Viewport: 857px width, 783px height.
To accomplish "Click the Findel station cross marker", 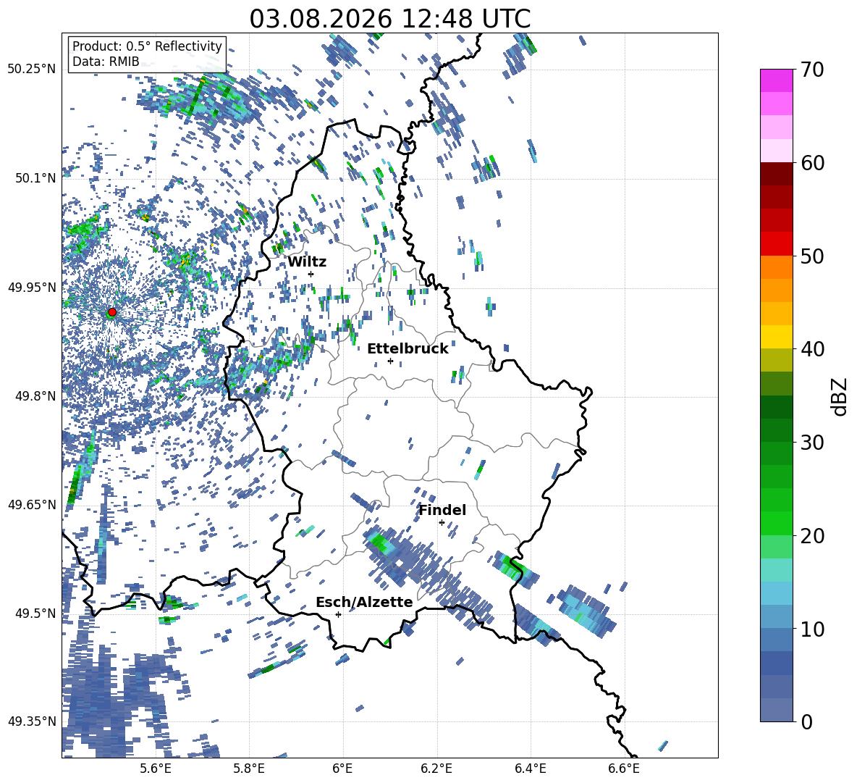I will pos(442,523).
